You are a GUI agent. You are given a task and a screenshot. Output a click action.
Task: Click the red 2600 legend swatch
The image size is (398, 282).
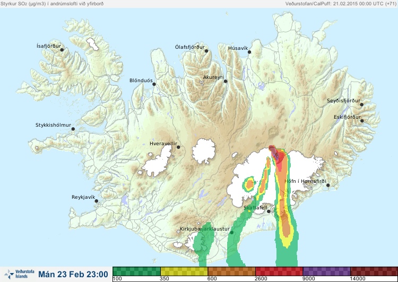coord(279,271)
